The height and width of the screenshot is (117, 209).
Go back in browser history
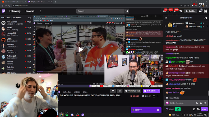(2, 6)
